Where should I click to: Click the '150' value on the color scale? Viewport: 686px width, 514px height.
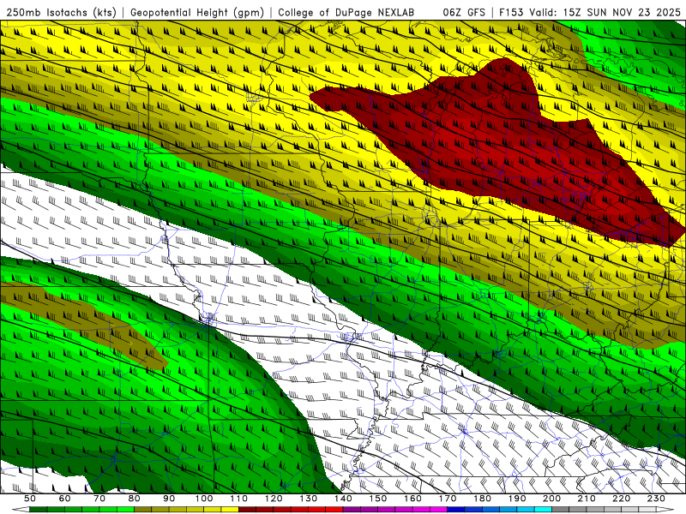point(378,499)
